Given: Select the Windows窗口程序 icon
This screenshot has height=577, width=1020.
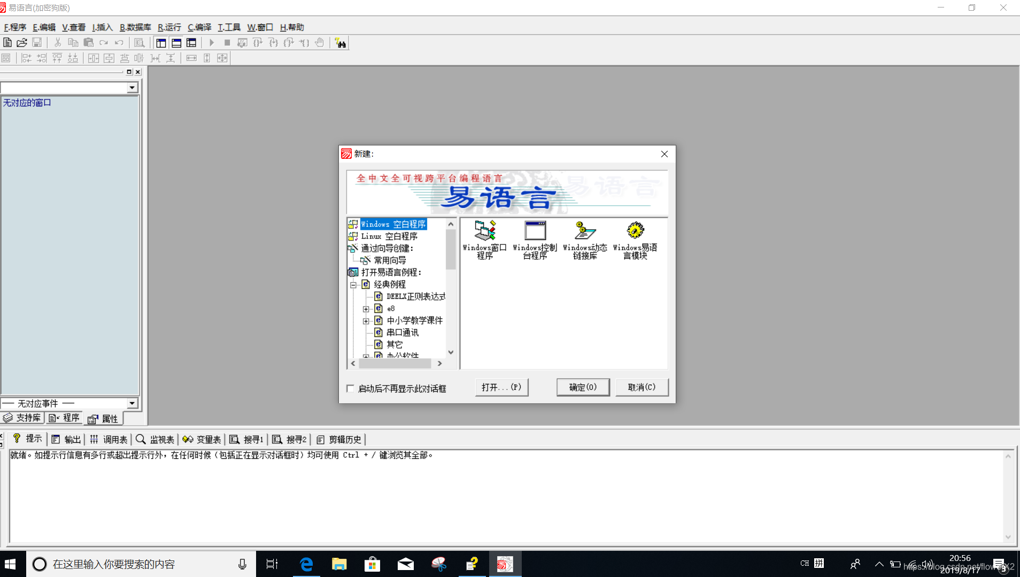Looking at the screenshot, I should (x=484, y=240).
